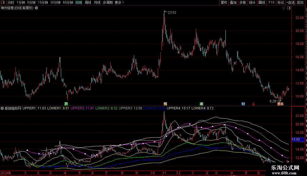Viewport: 307px width, 176px height.
Task: Click the 神州信息(日线.前复权) chart title
Action: [x=17, y=8]
